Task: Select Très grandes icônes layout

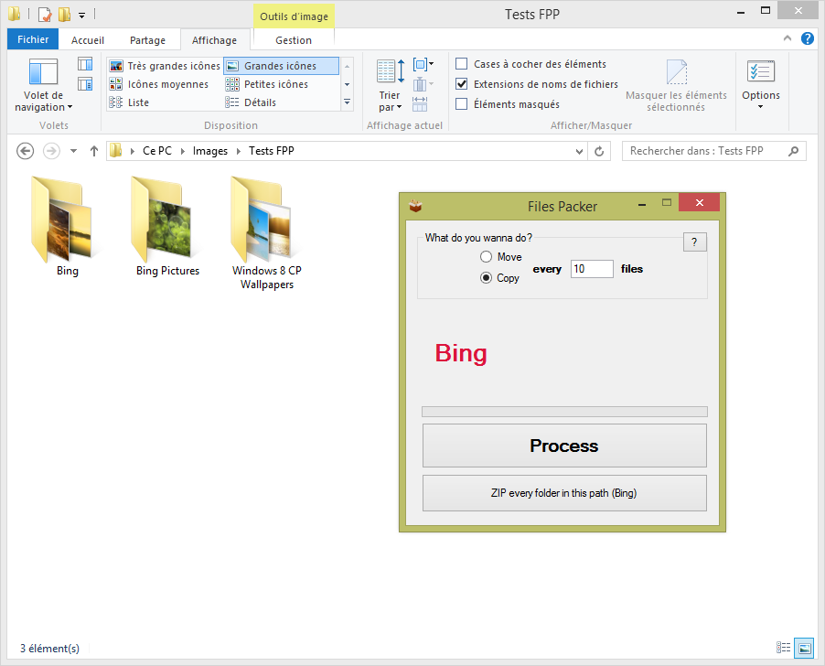Action: click(x=165, y=66)
